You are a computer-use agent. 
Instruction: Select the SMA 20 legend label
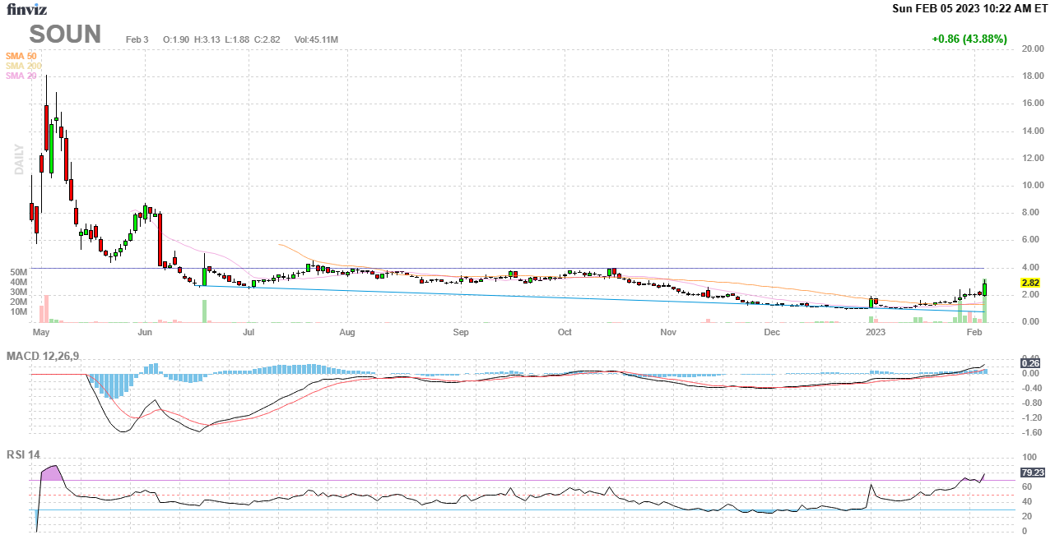point(21,76)
